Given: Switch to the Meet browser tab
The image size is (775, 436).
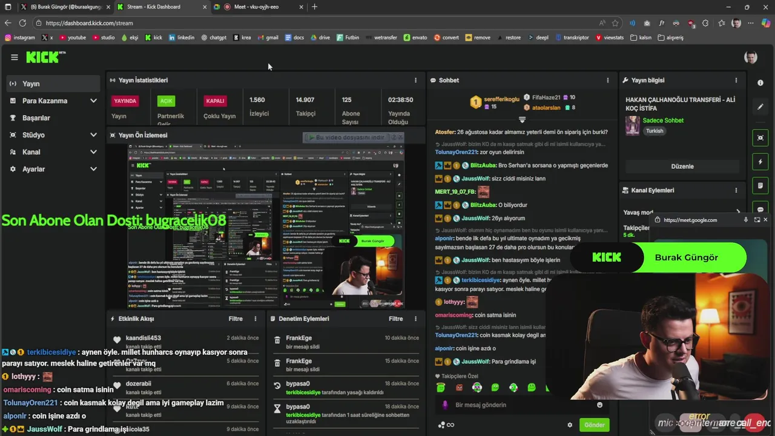Looking at the screenshot, I should [259, 7].
